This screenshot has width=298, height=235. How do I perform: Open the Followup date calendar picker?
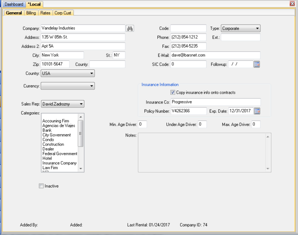point(257,64)
